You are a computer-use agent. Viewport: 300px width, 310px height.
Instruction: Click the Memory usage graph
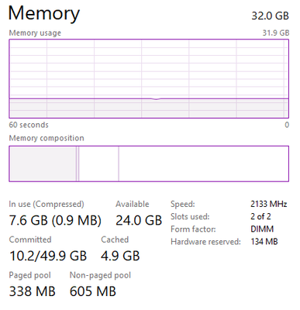click(149, 79)
